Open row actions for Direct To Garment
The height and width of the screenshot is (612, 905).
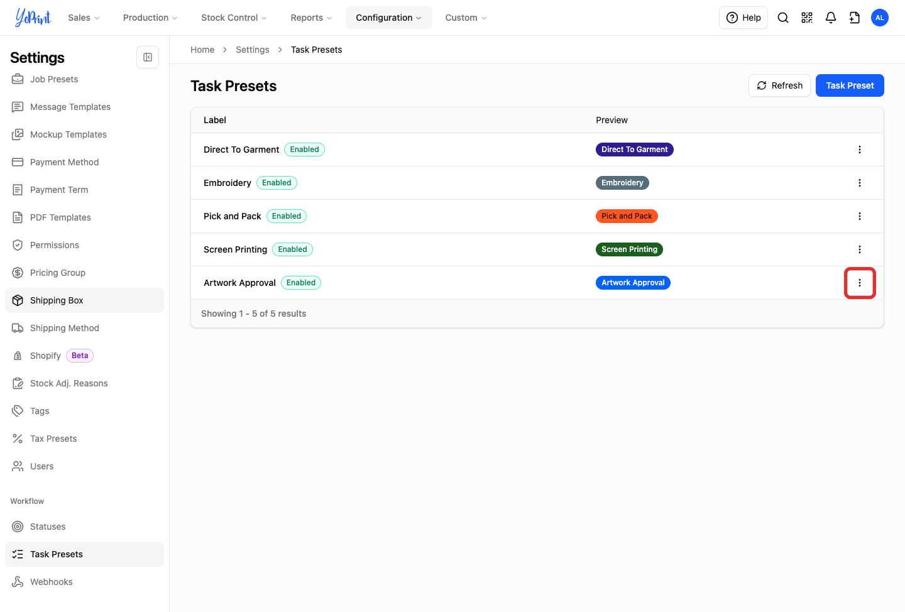click(x=860, y=150)
